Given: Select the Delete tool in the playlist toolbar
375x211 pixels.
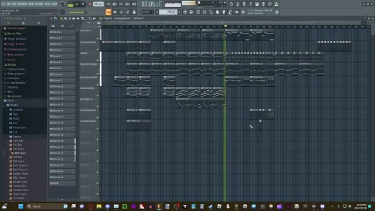Looking at the screenshot, I should [x=70, y=18].
